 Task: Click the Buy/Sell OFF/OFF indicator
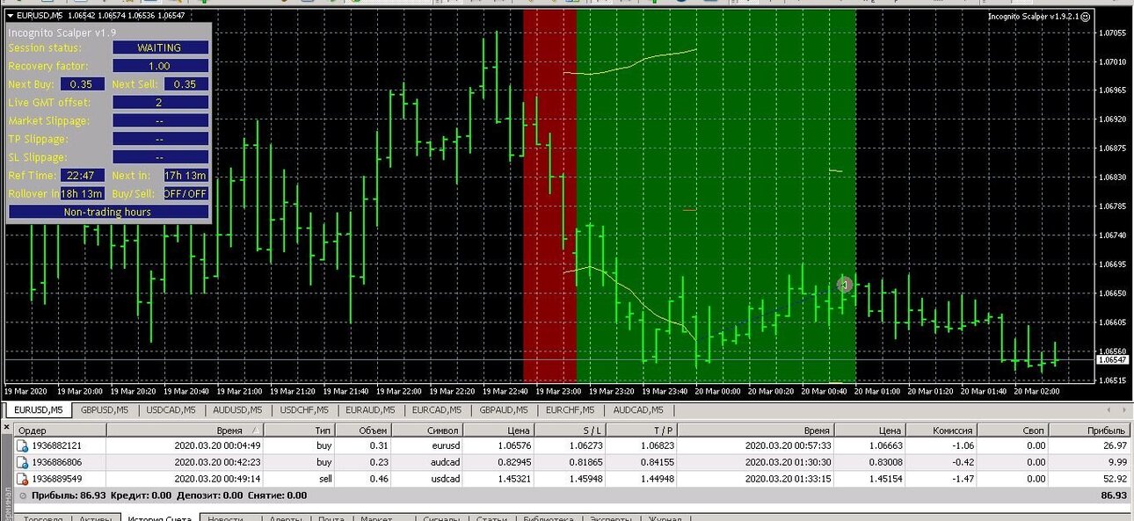[185, 193]
